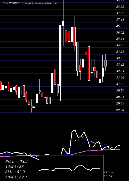
Task: Click the 33.12 price axis label
Action: (120, 65)
